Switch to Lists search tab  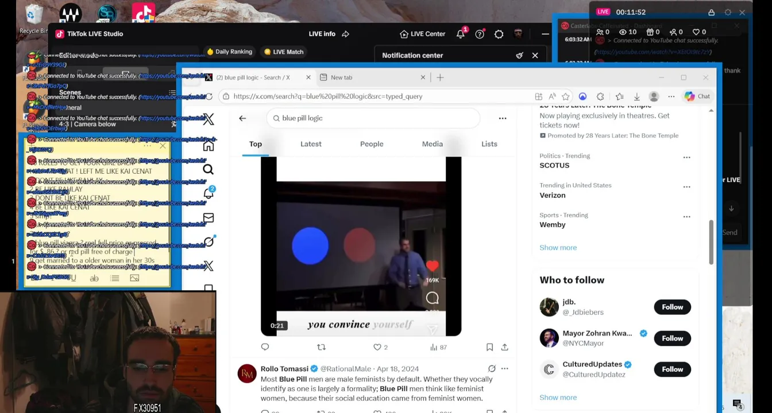tap(489, 144)
